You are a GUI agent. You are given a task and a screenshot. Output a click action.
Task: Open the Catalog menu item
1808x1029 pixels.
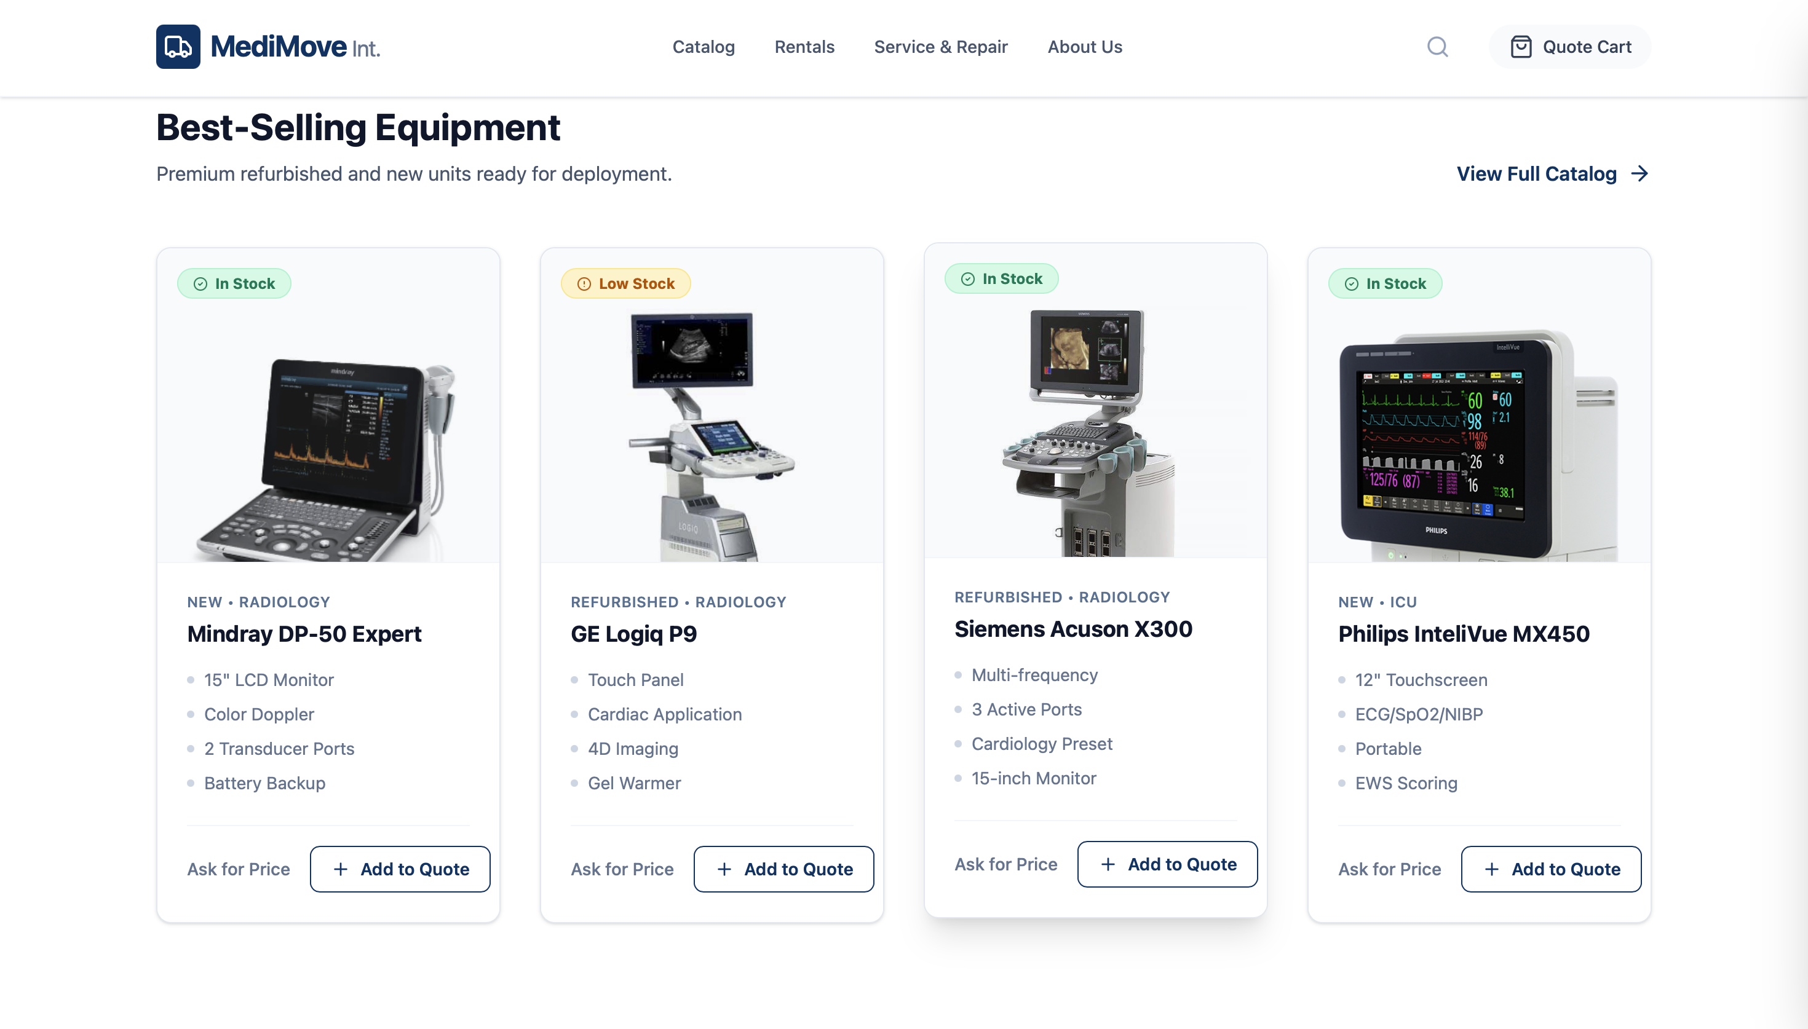pos(704,47)
